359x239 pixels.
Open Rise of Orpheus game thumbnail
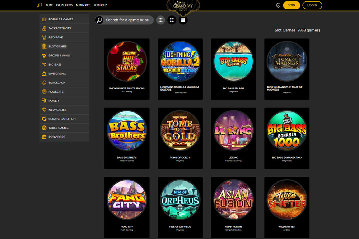[x=180, y=199]
